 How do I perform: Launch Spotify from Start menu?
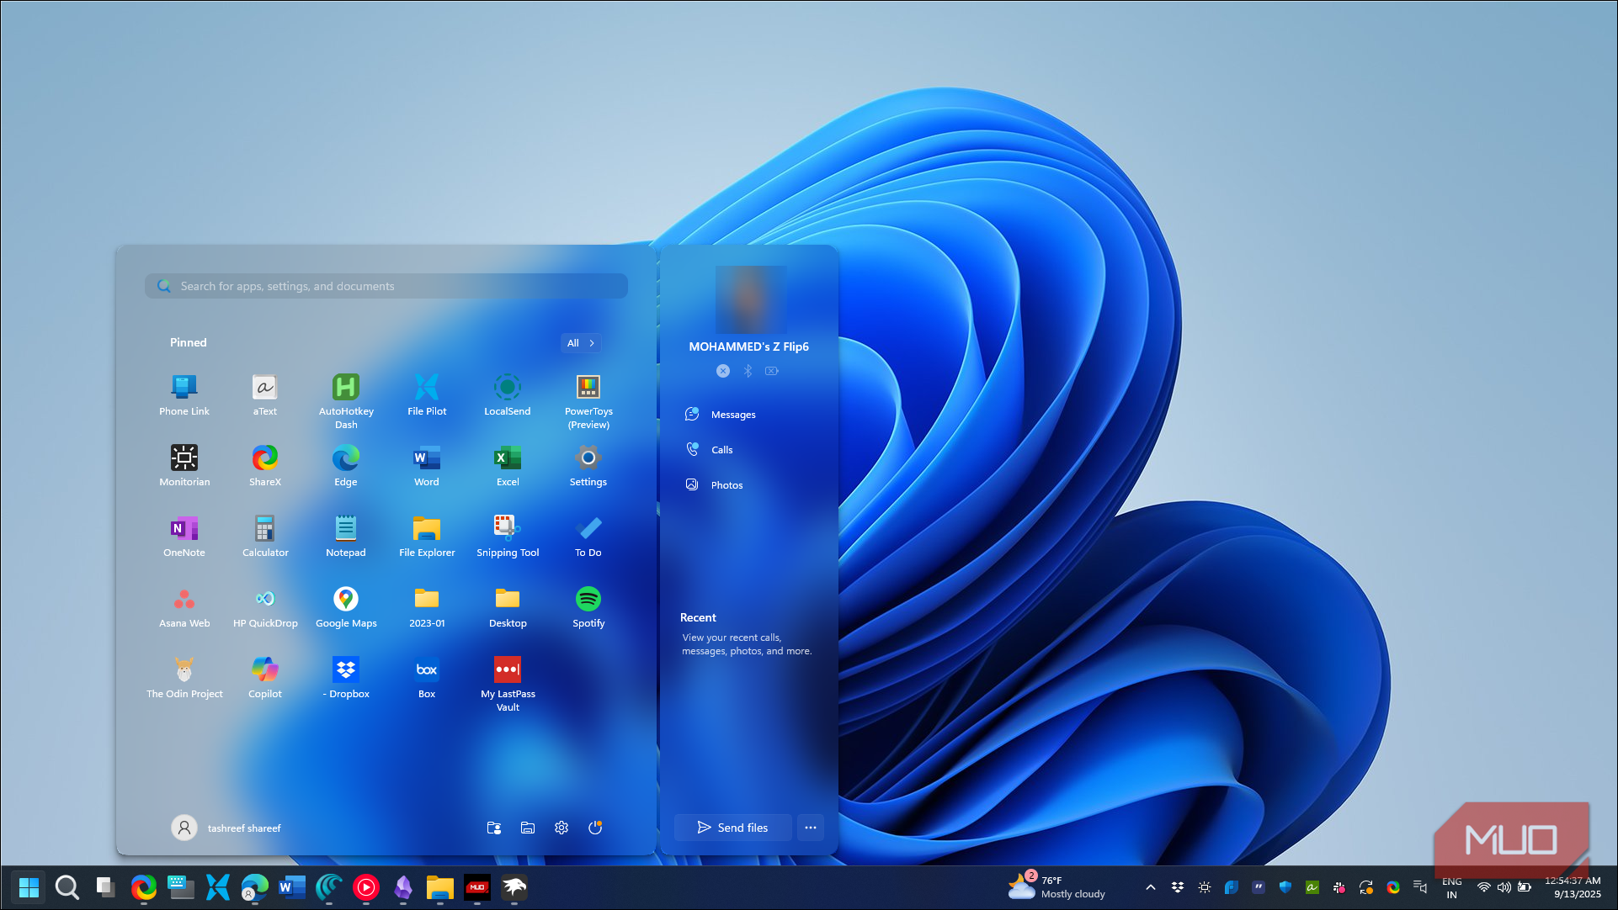pyautogui.click(x=588, y=607)
